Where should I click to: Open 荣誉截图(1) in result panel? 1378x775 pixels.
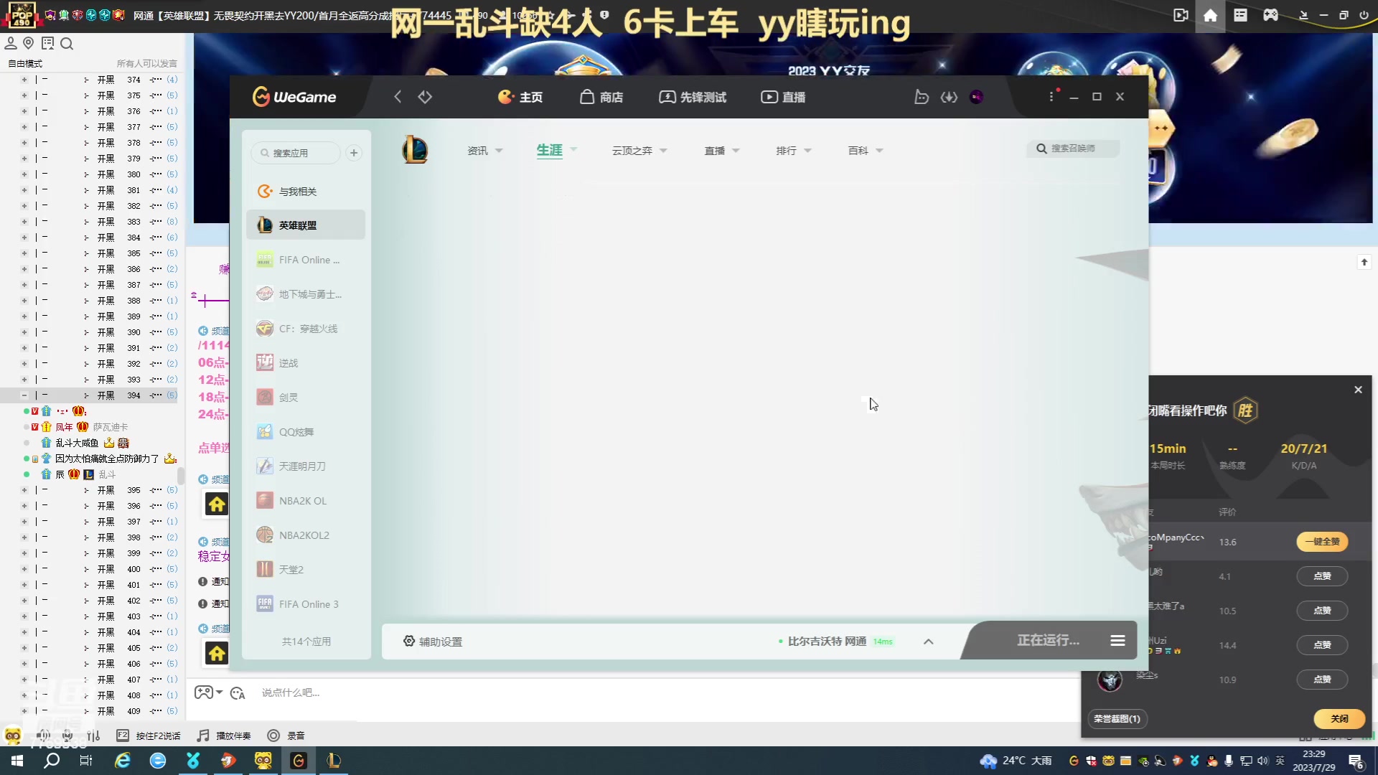coord(1117,718)
